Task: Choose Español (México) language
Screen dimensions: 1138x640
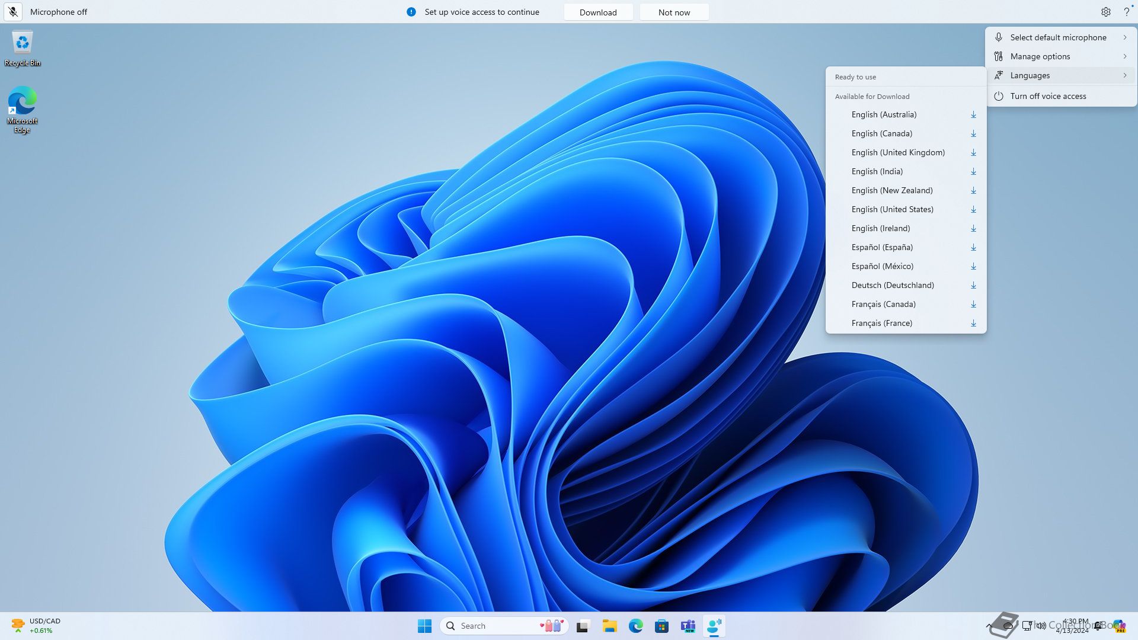Action: (x=906, y=266)
